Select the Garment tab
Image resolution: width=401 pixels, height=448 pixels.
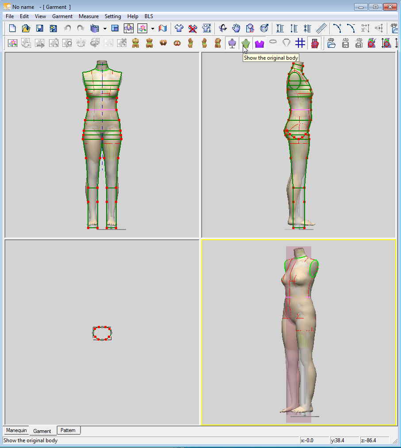click(42, 431)
